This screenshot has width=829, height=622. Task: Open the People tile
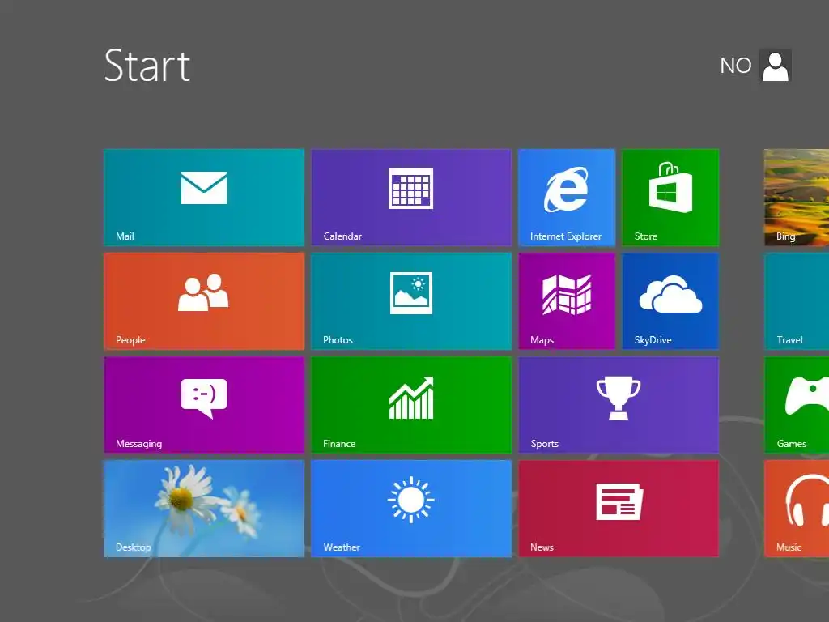[x=204, y=301]
